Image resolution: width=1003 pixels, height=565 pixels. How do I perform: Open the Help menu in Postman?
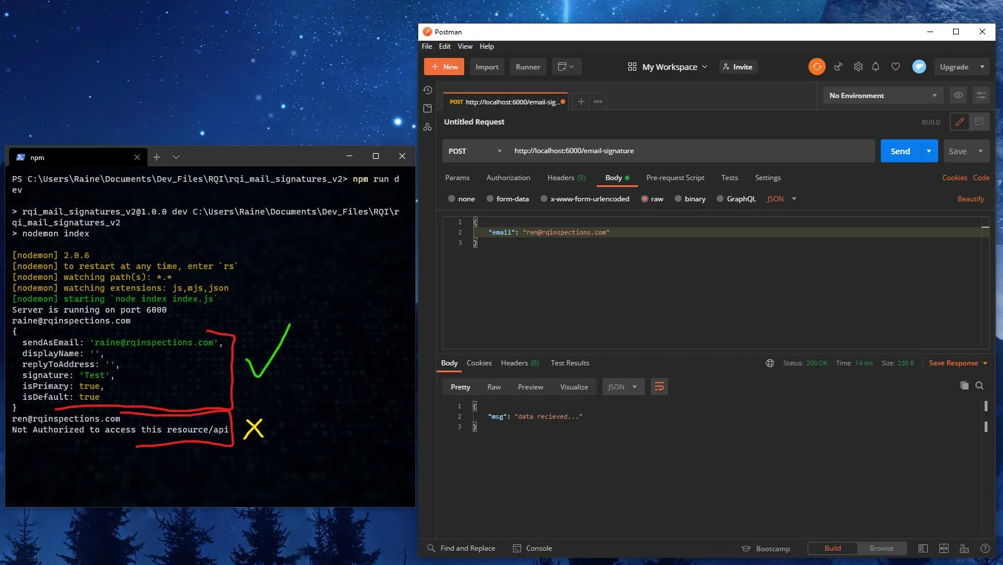[x=487, y=46]
